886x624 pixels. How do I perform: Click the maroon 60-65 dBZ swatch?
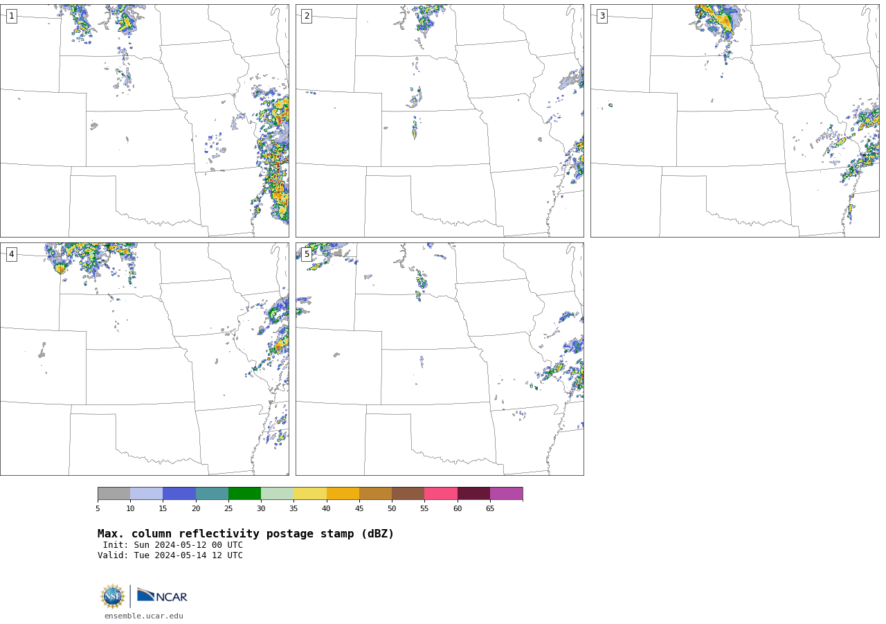473,493
